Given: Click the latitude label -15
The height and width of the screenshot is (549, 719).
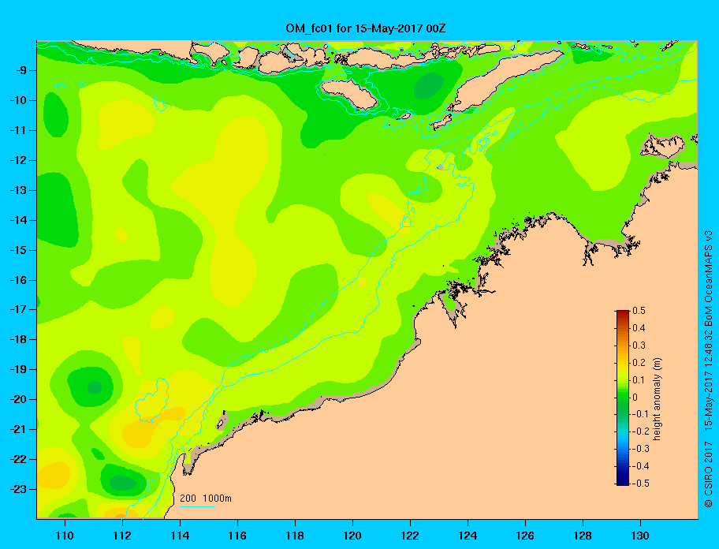Looking at the screenshot, I should click(17, 250).
